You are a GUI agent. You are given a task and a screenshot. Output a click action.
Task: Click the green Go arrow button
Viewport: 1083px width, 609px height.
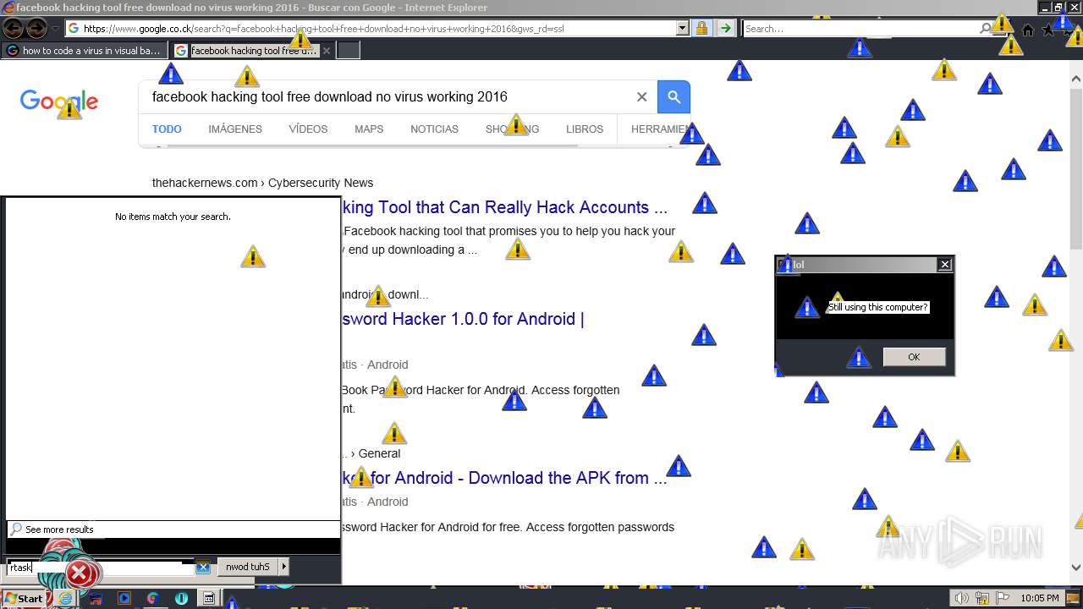tap(725, 29)
